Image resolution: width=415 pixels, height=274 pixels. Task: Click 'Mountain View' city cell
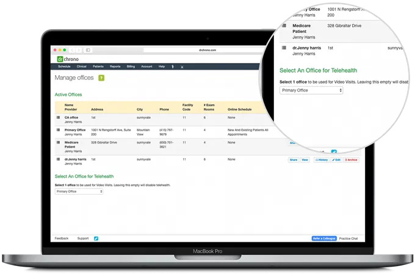[x=143, y=132]
